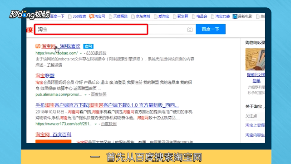Image resolution: width=291 pixels, height=164 pixels.
Task: Click the https://www.cr173.com/soft/251... URL
Action: click(64, 124)
